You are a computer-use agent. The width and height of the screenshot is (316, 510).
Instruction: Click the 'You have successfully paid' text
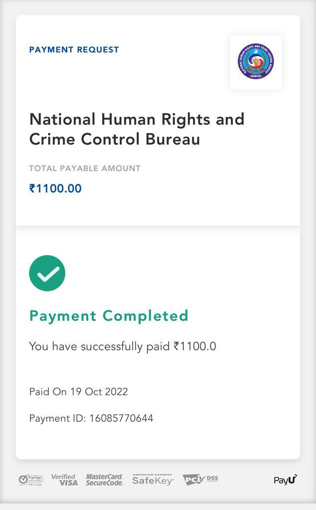100,346
